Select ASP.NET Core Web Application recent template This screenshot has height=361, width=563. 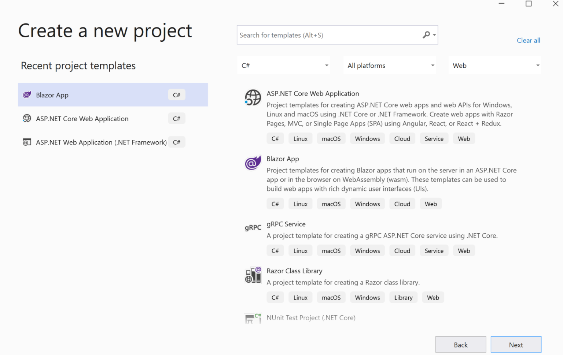(113, 118)
